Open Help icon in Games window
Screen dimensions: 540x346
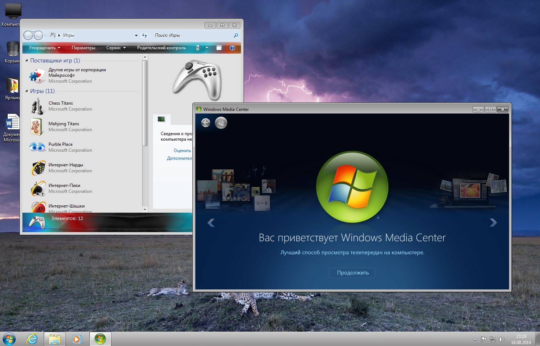232,48
